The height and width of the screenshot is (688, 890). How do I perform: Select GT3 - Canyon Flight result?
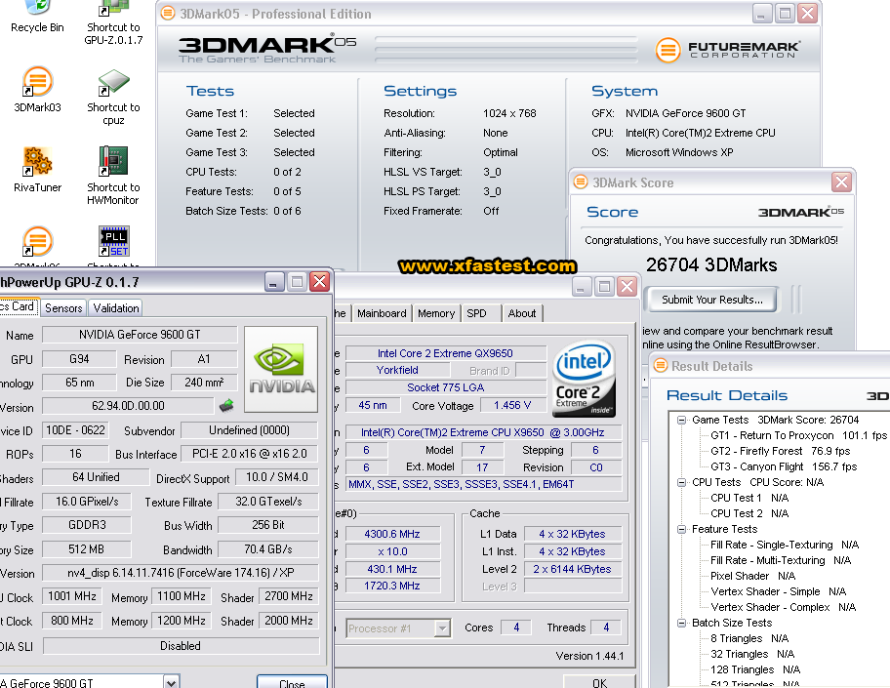784,466
